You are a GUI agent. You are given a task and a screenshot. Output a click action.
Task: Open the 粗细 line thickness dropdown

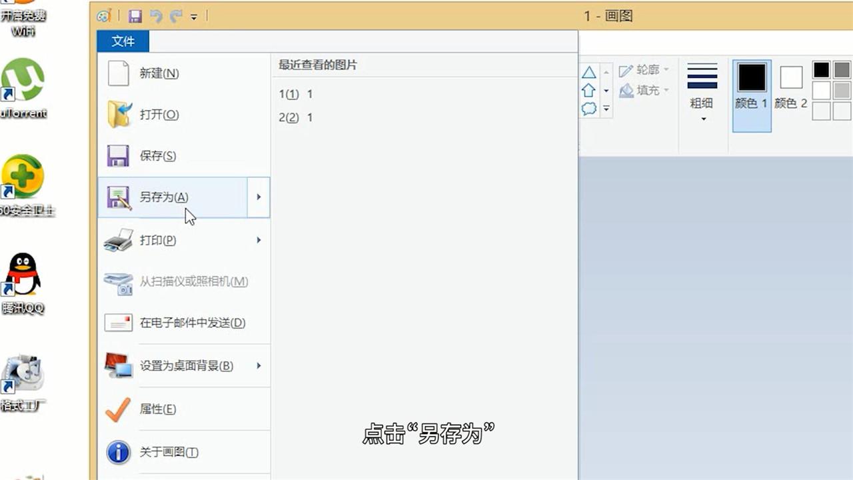tap(702, 93)
